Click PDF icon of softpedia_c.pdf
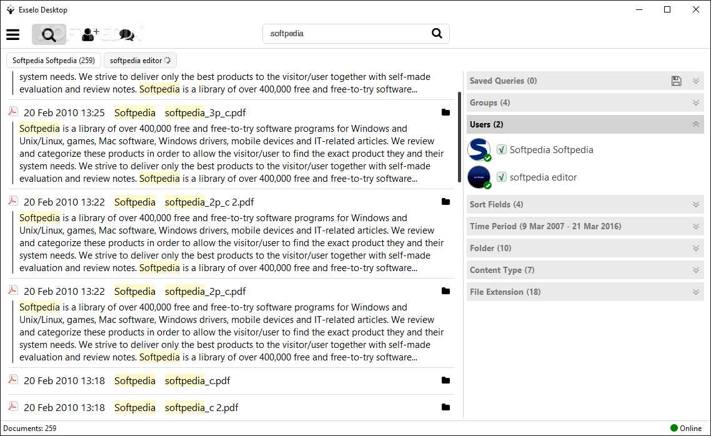Screen dimensions: 711x436 [13, 379]
